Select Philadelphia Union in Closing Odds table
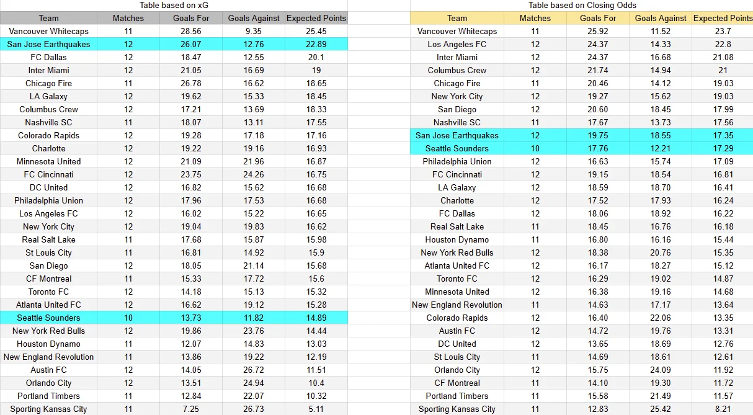Screen dimensions: 753x415 click(457, 161)
